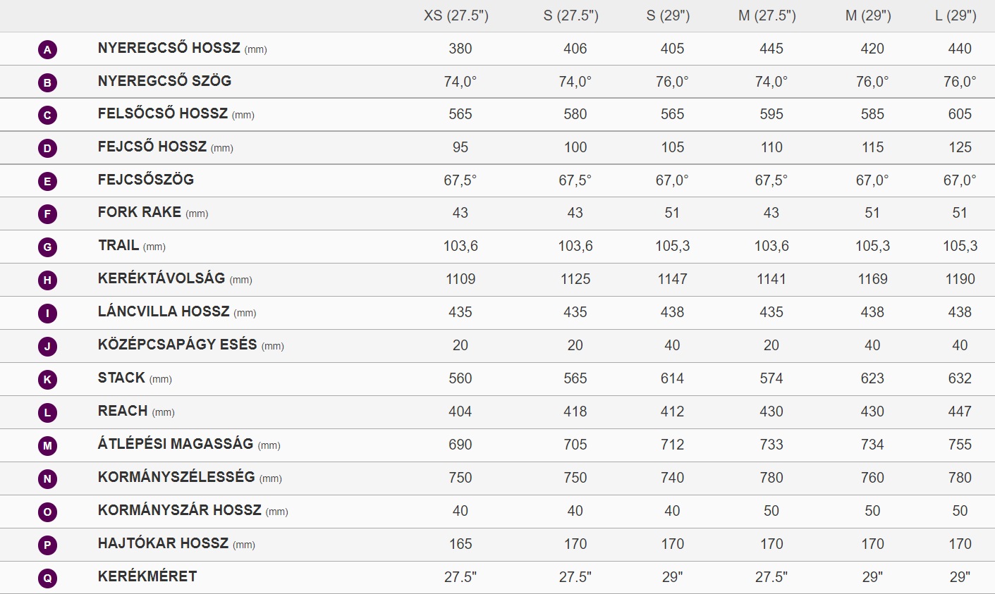Select the XS (27.5") column header
995x594 pixels.
click(456, 16)
